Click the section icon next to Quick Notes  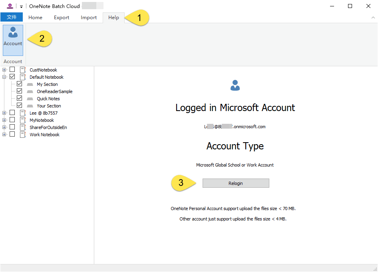[29, 98]
